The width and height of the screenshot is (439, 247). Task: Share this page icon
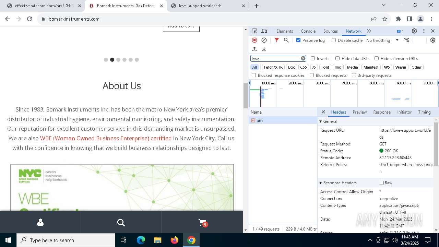click(x=374, y=19)
